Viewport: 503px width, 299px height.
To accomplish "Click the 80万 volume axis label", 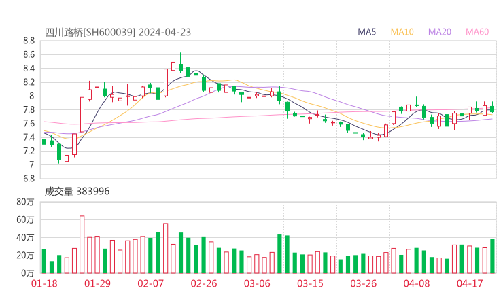I will tap(25, 202).
